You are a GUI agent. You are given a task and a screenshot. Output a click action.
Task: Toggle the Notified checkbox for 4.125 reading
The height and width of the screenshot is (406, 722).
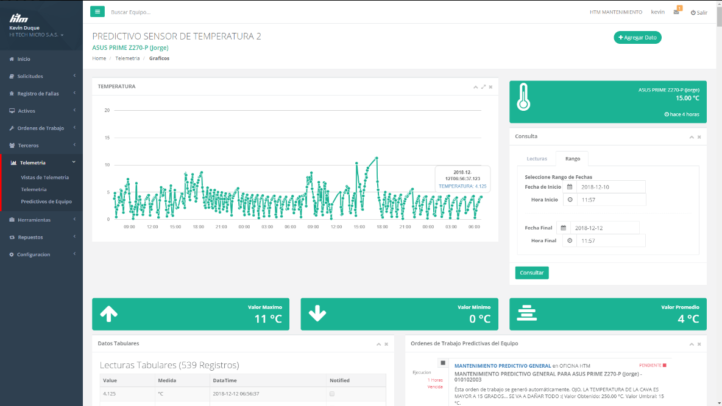tap(332, 394)
